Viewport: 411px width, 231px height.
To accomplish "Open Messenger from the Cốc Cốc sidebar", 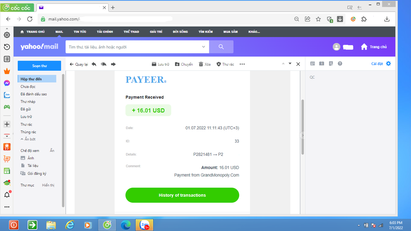I will click(7, 83).
